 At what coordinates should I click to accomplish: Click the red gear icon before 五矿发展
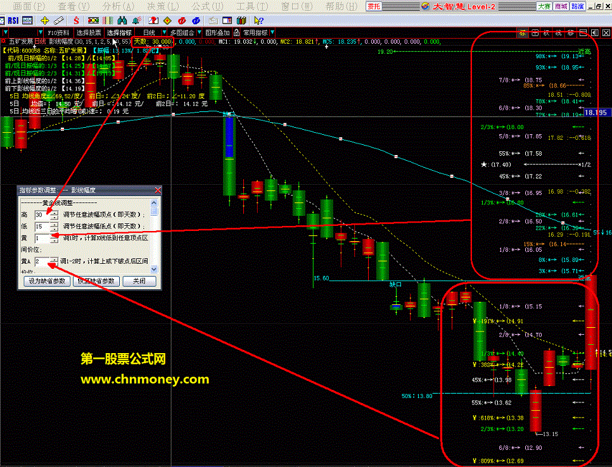click(4, 41)
